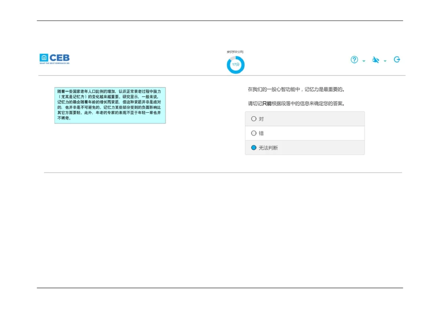
Task: Click the blue eye-off accessibility symbol
Action: tap(376, 60)
